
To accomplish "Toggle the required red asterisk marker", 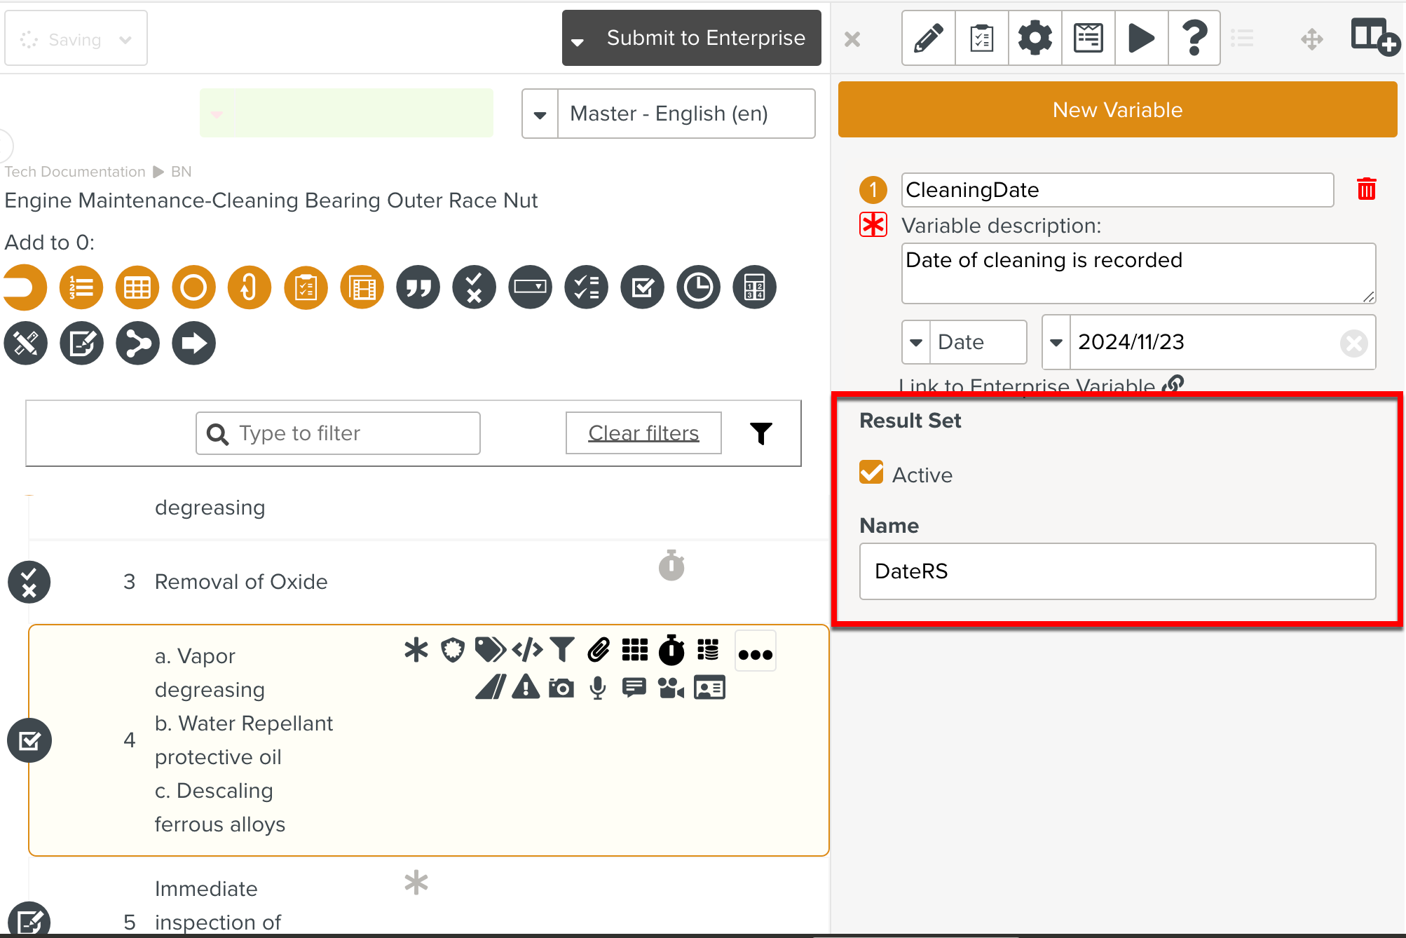I will click(873, 225).
